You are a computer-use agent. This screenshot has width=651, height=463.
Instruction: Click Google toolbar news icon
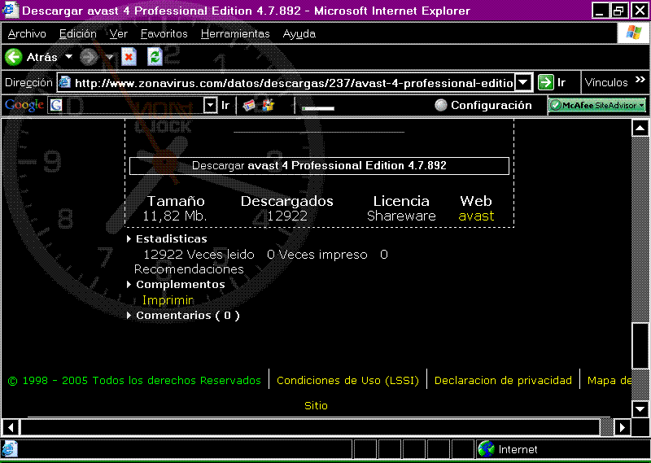[249, 105]
